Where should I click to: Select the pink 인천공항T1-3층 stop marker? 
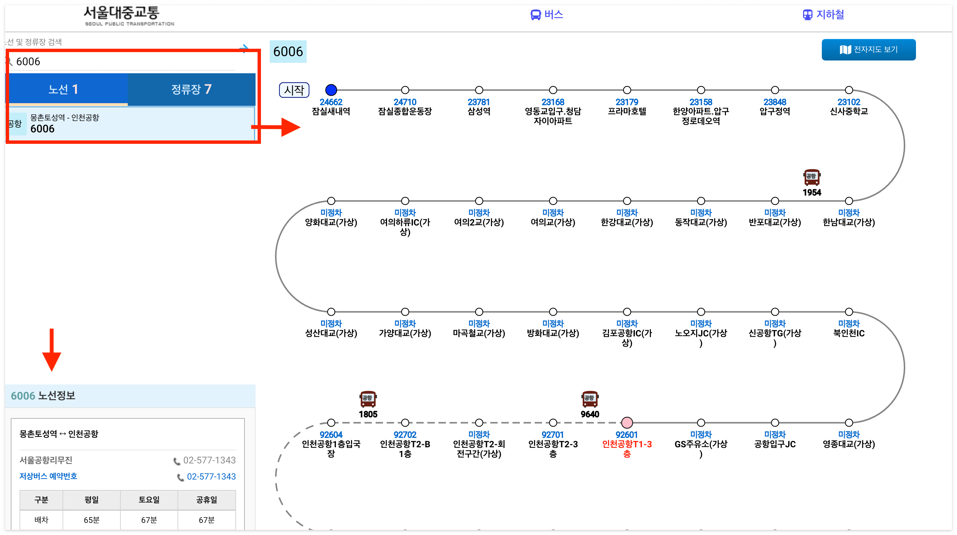627,422
